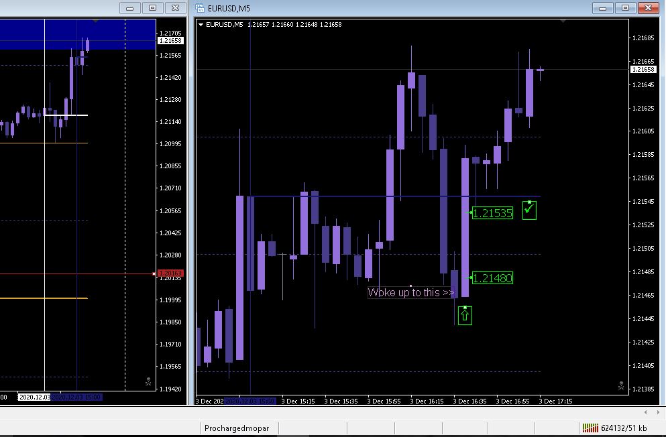This screenshot has width=666, height=437.
Task: Close the EURUSD,M5 chart window
Action: click(x=648, y=8)
